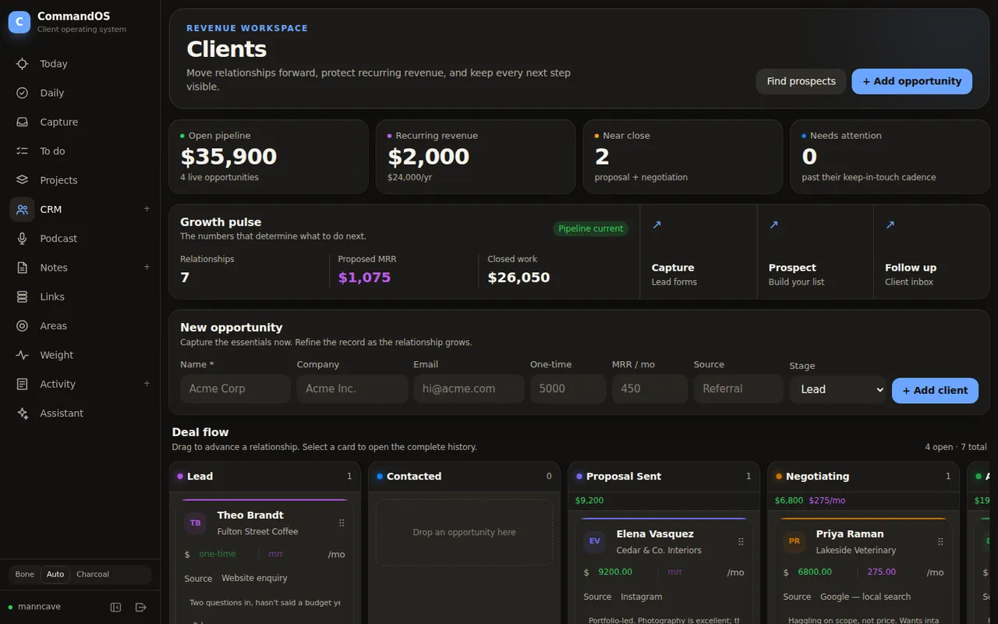
Task: Open the Daily checkmark icon
Action: [x=23, y=93]
